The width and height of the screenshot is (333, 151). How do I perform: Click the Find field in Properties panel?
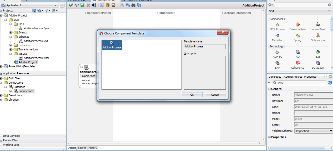pos(299,83)
